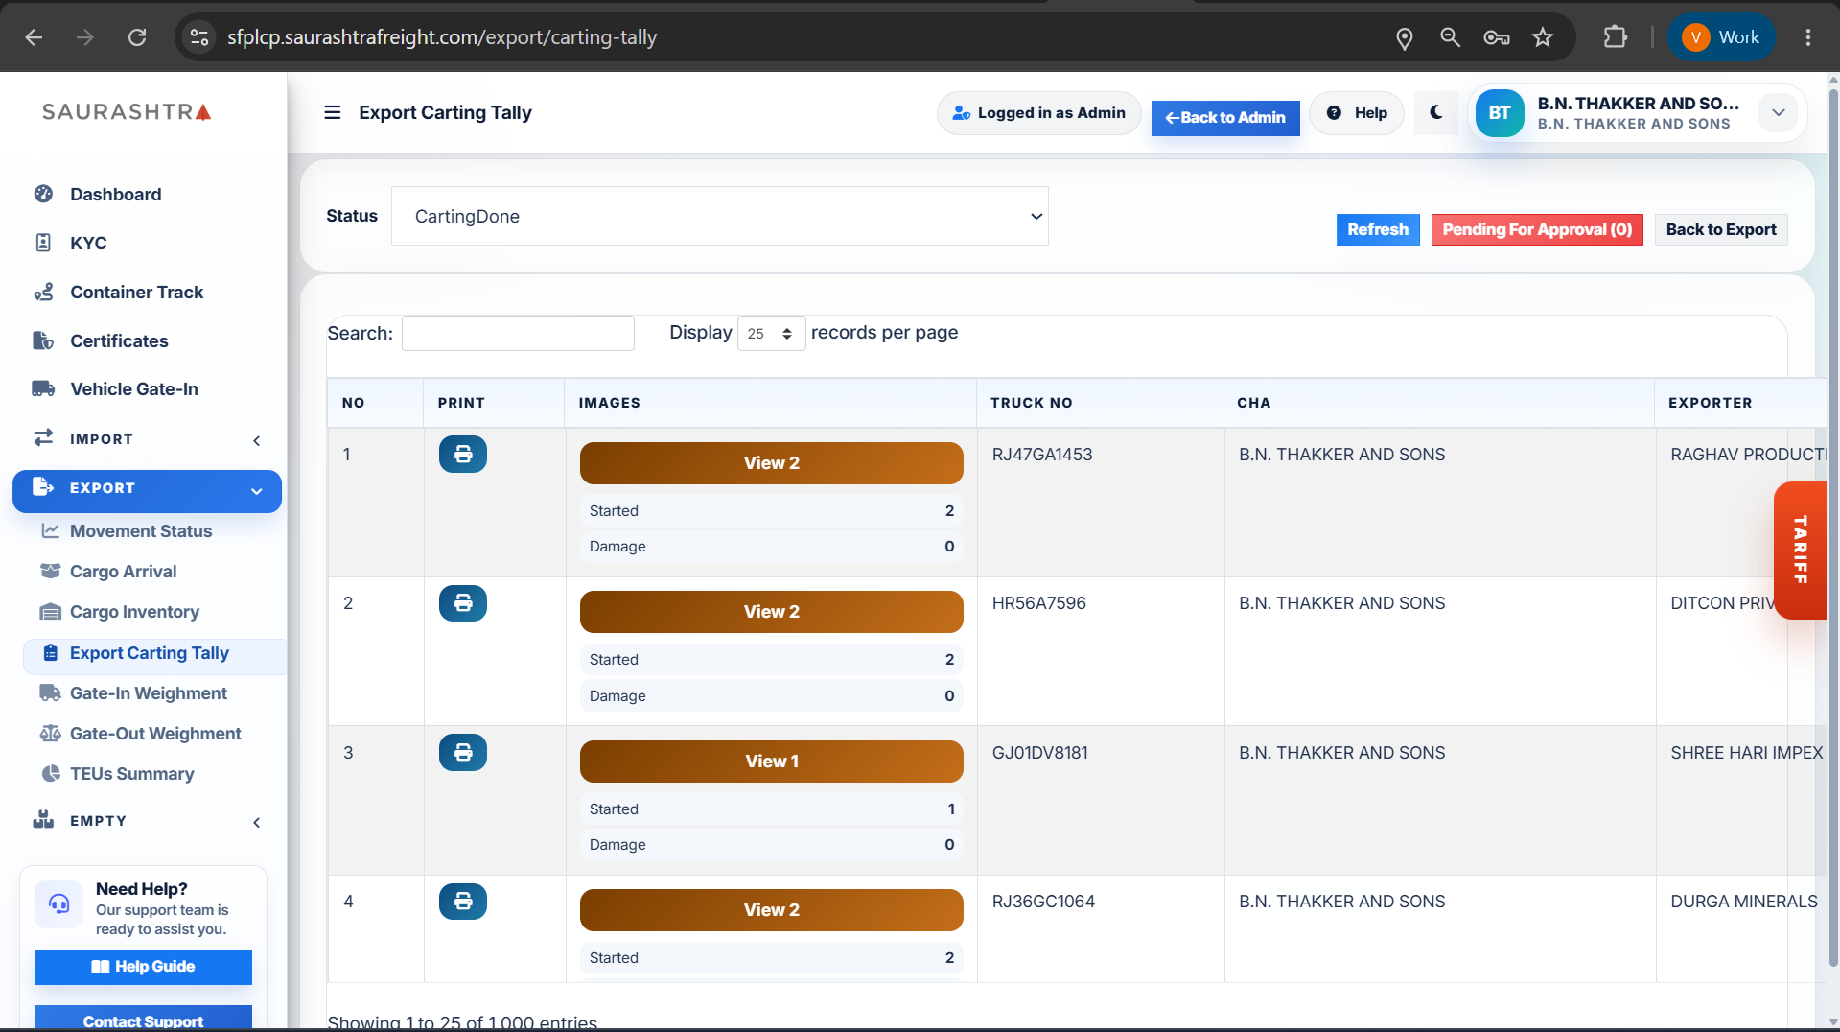Open site information icon in address bar
1840x1032 pixels.
pyautogui.click(x=199, y=37)
